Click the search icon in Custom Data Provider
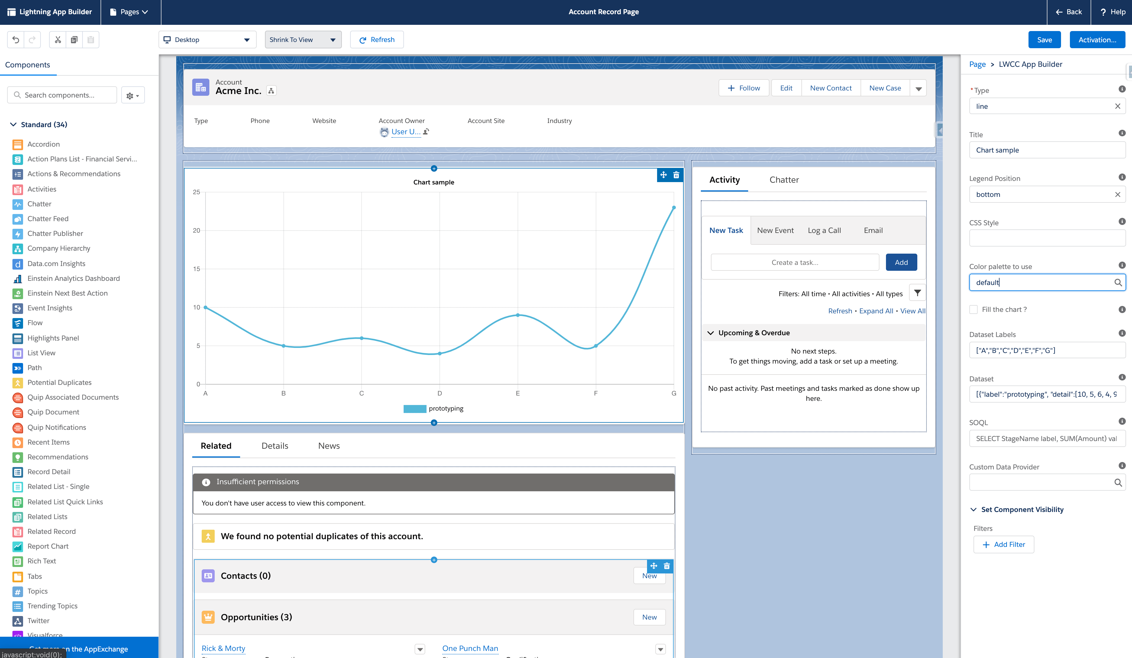This screenshot has height=658, width=1132. tap(1118, 482)
